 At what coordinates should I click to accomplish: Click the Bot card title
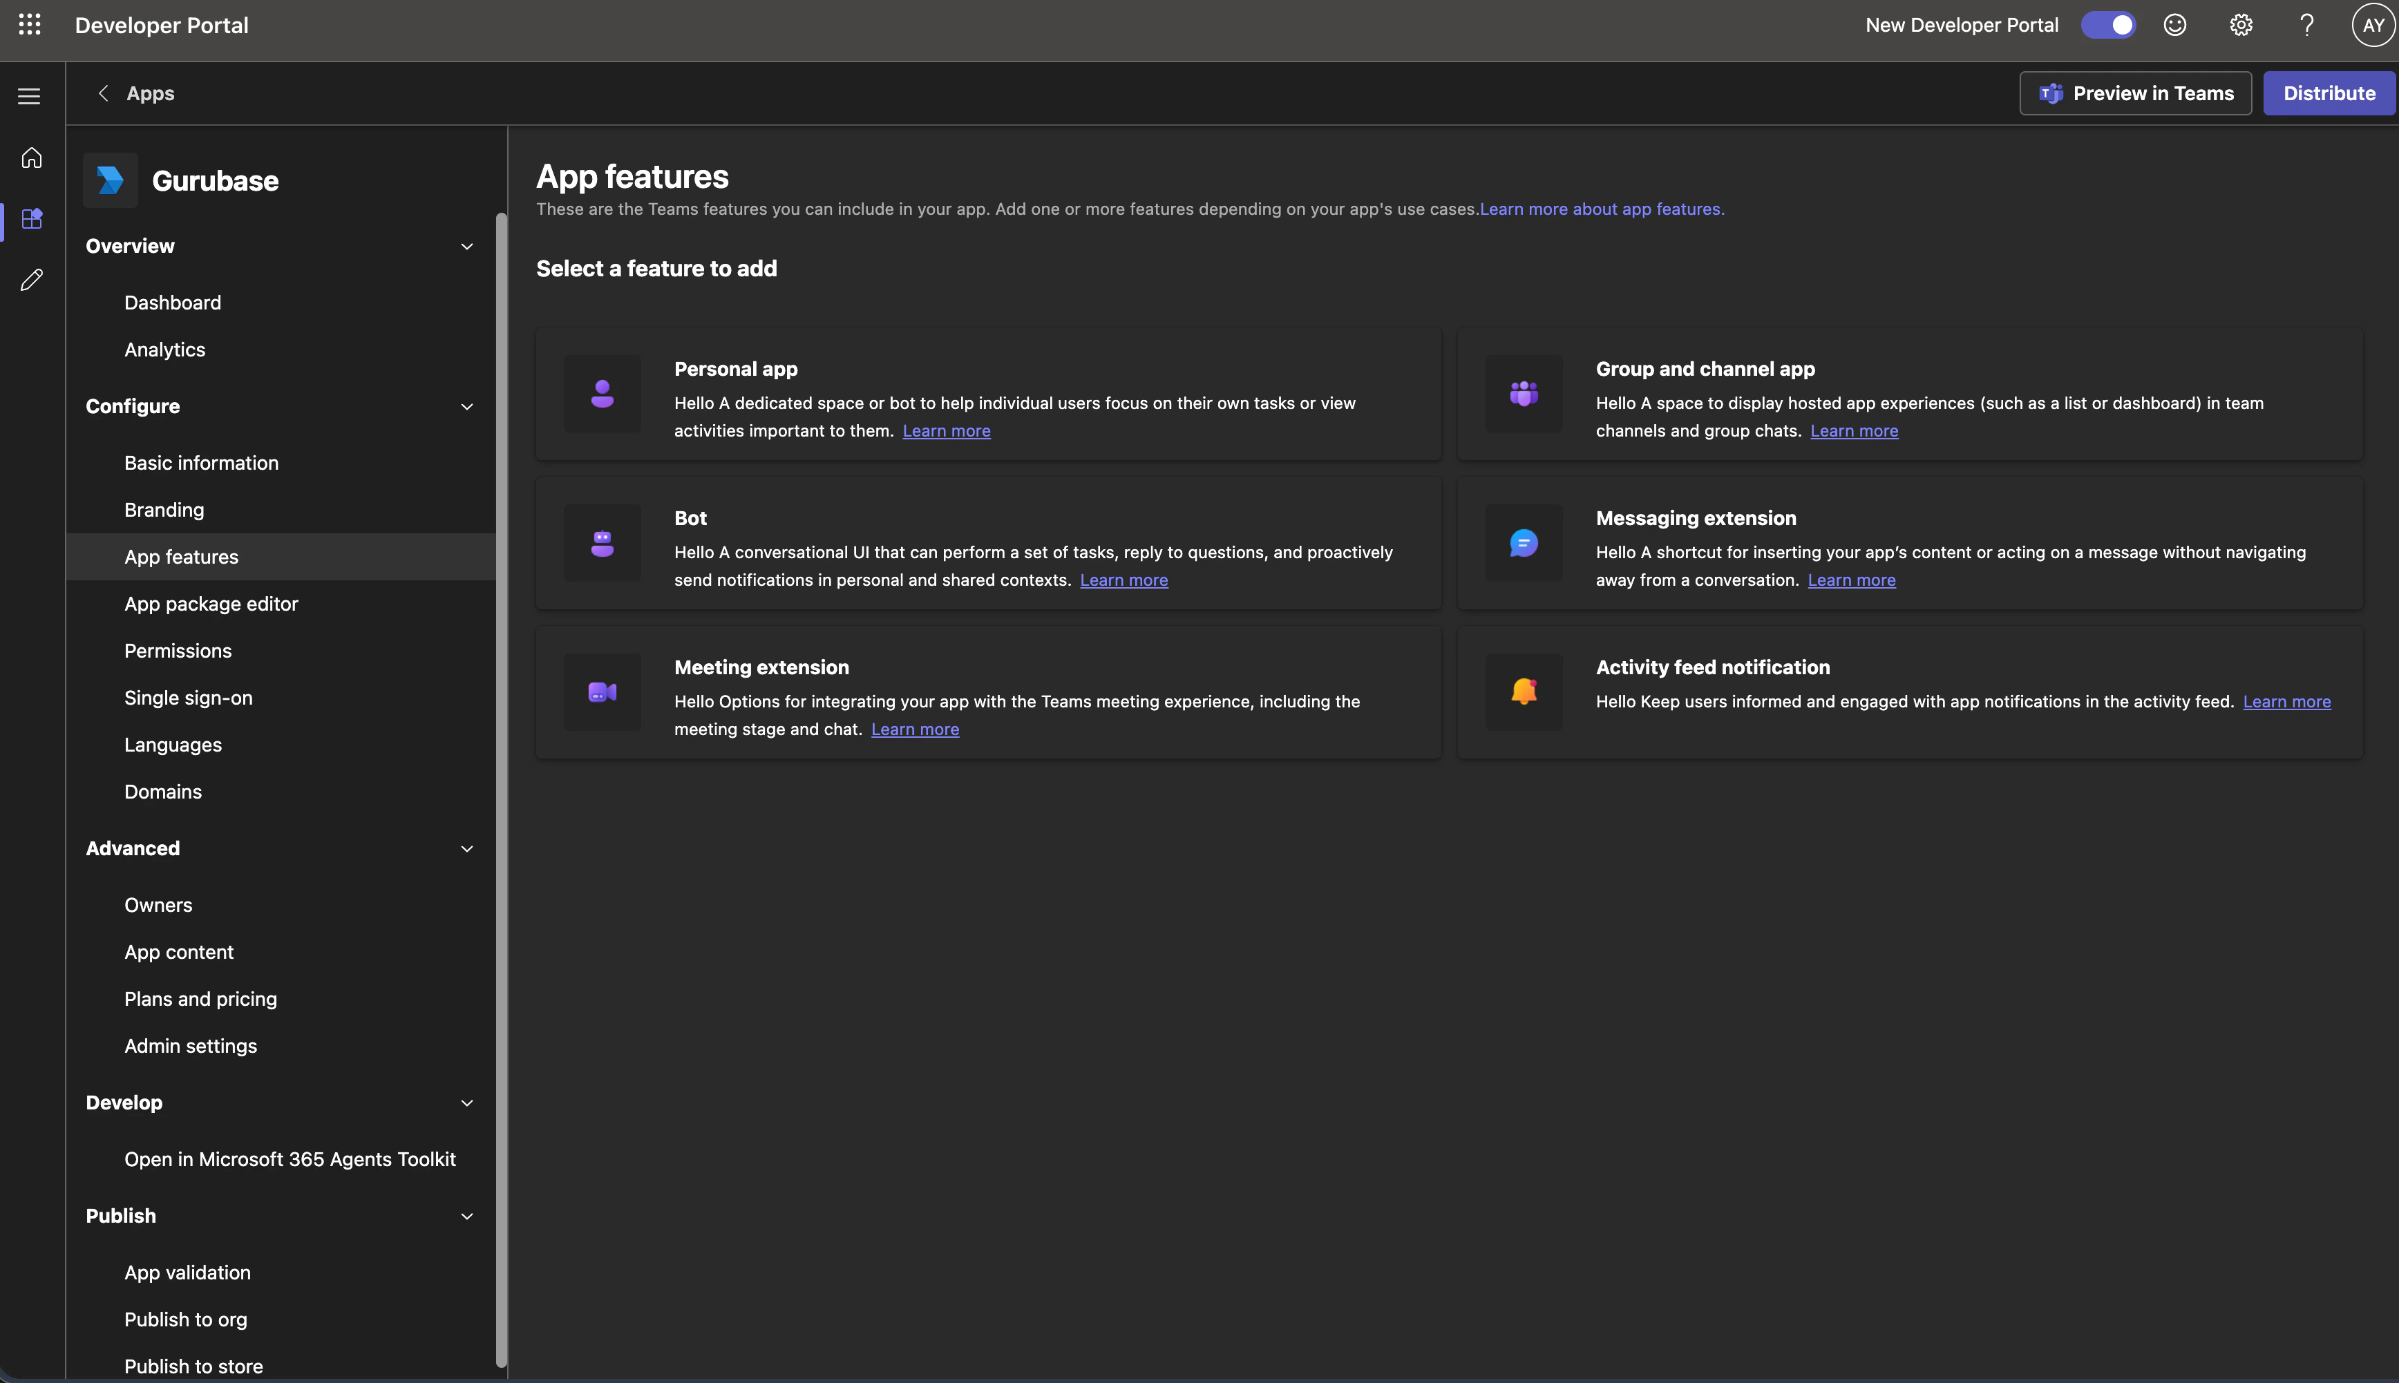click(x=690, y=517)
